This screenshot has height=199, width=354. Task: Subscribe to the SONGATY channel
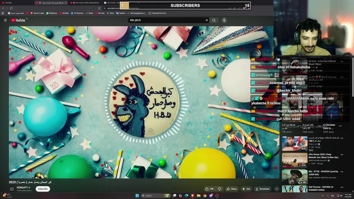tap(43, 189)
